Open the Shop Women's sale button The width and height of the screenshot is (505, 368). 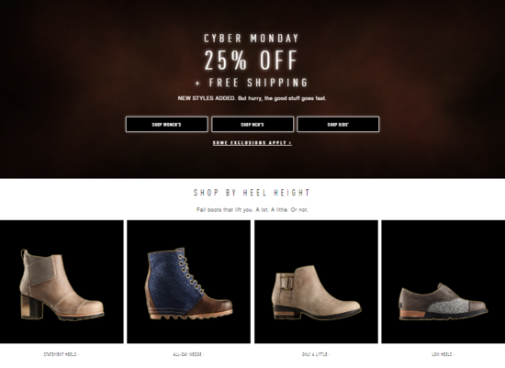click(x=166, y=124)
